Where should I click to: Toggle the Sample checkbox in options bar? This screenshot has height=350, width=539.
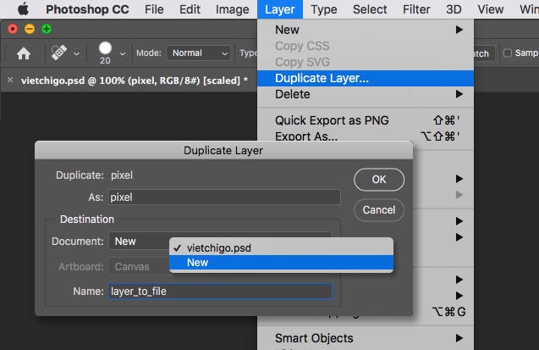coord(509,53)
